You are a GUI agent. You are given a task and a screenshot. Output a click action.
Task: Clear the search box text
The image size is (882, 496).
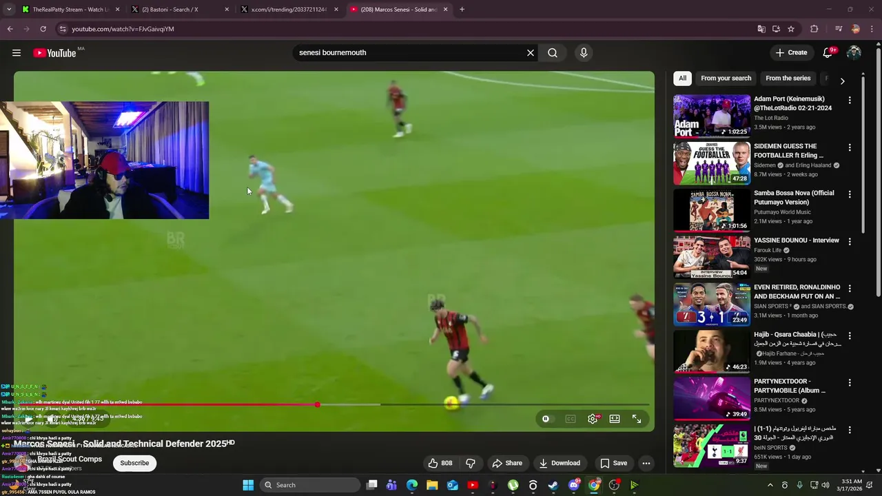[x=531, y=53]
